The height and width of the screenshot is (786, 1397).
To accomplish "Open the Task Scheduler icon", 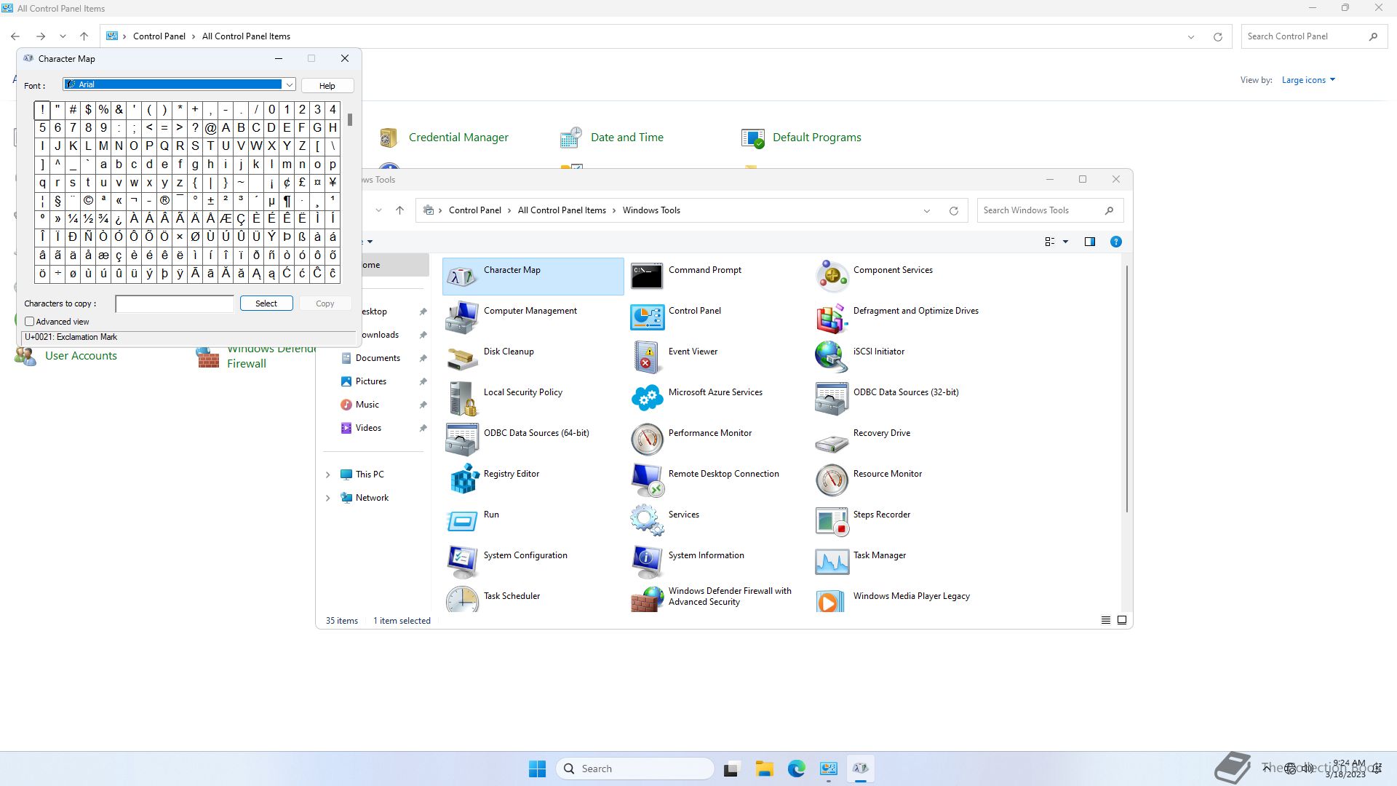I will pyautogui.click(x=463, y=600).
